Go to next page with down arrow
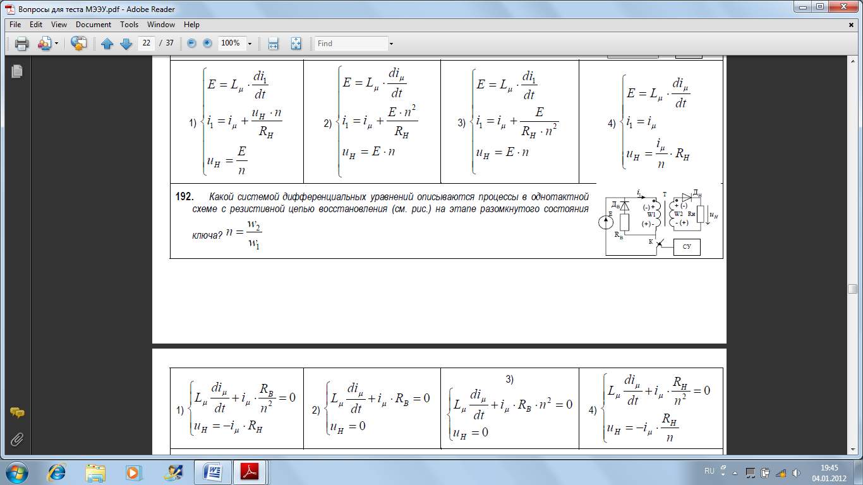This screenshot has height=485, width=863. [x=126, y=44]
